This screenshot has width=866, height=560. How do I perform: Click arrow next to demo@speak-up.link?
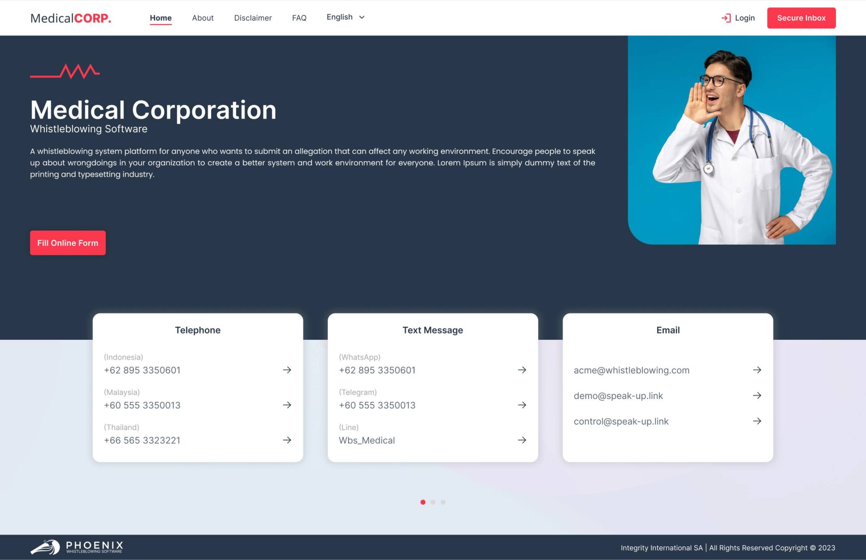tap(757, 395)
